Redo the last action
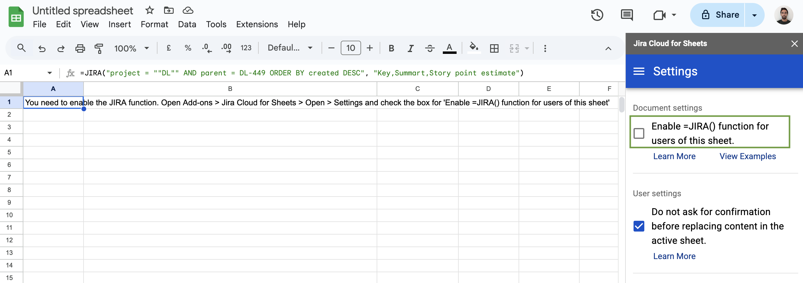The image size is (803, 283). point(61,48)
